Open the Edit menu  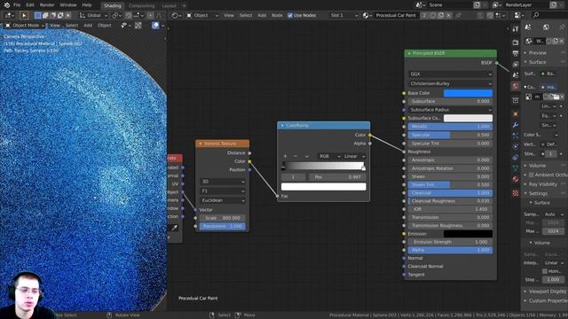pyautogui.click(x=30, y=5)
